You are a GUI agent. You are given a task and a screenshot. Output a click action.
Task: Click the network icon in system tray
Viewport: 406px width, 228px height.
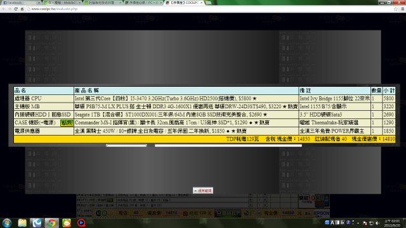[x=371, y=223]
